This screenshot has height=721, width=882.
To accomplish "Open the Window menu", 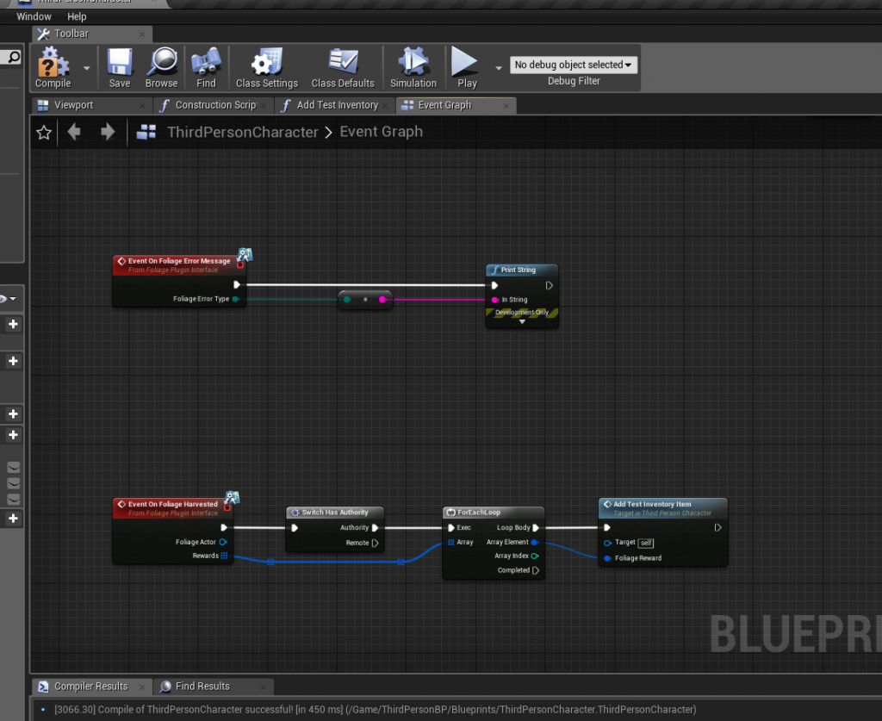I will tap(34, 16).
